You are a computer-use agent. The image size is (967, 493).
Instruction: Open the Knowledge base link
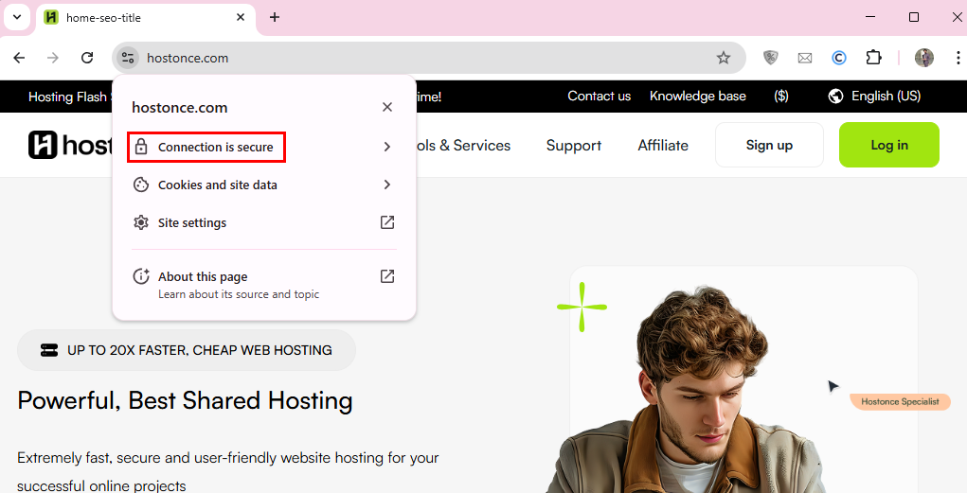(697, 97)
